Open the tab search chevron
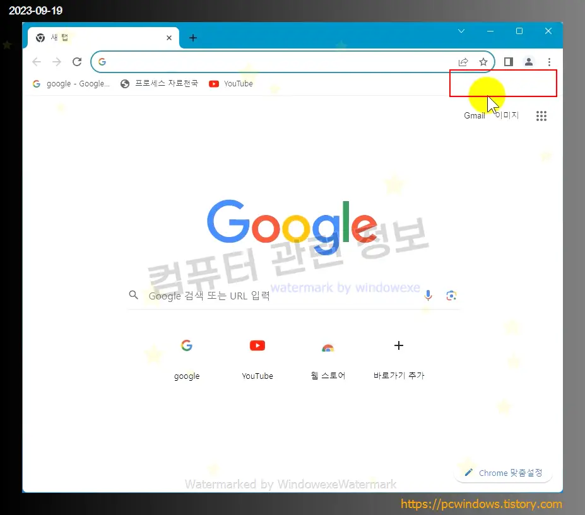Screen dimensions: 585x515 point(461,31)
